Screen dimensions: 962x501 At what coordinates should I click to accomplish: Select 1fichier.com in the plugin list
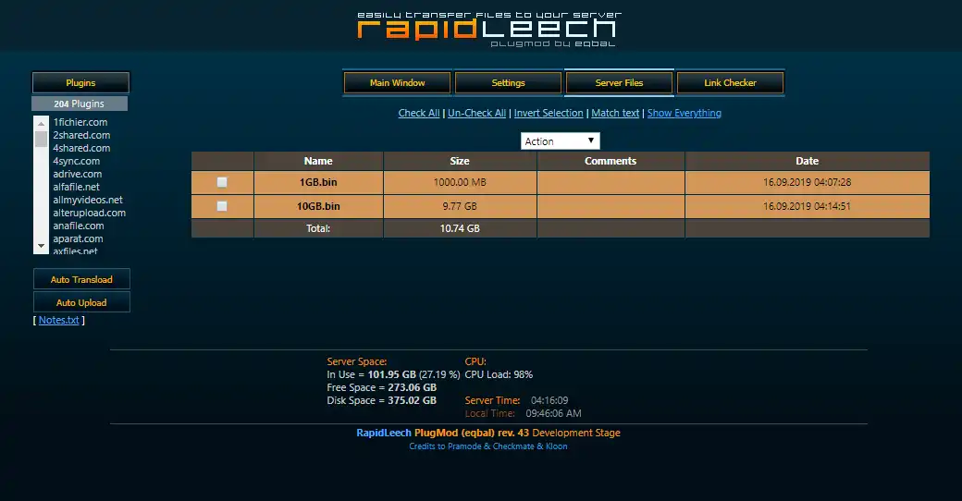point(80,122)
